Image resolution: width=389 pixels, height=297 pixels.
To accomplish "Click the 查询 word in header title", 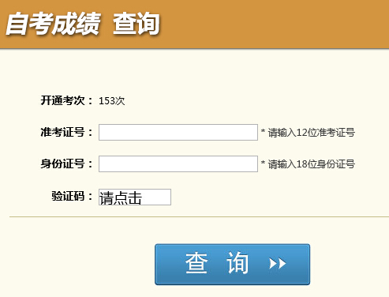I will (137, 24).
